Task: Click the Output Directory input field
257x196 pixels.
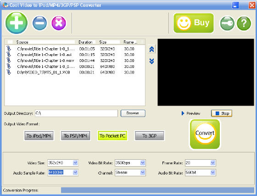Action: click(x=76, y=113)
